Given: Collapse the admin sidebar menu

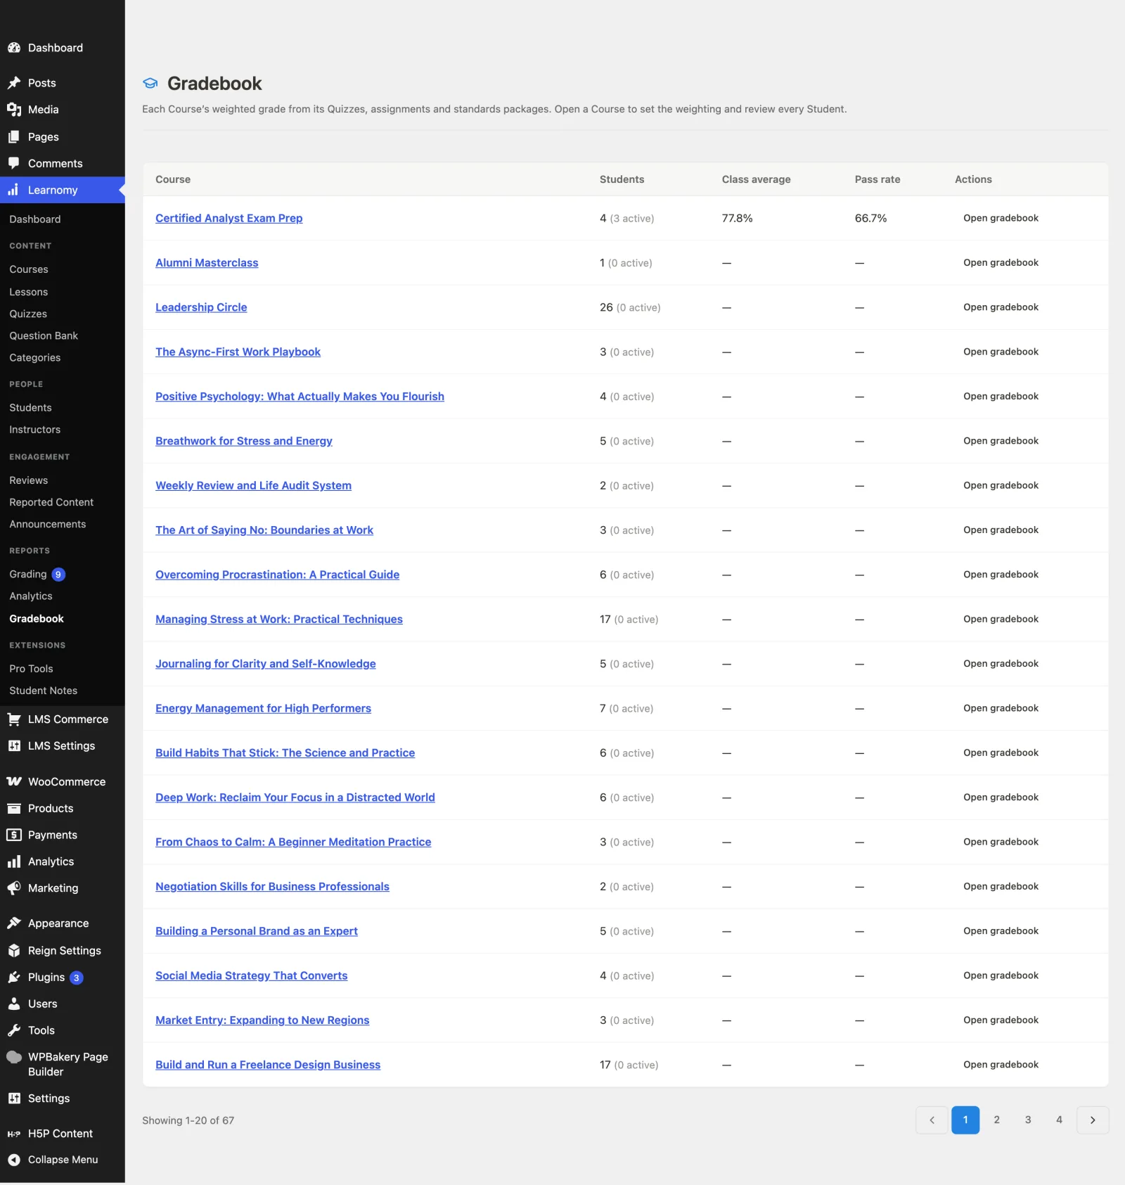Looking at the screenshot, I should click(63, 1160).
